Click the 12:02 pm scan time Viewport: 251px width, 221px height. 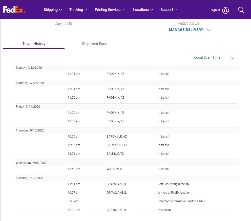point(74,145)
